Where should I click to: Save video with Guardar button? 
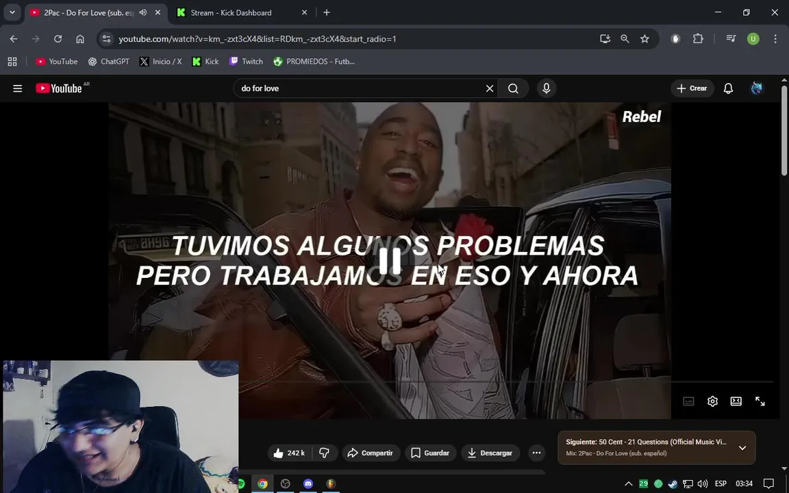(x=430, y=453)
